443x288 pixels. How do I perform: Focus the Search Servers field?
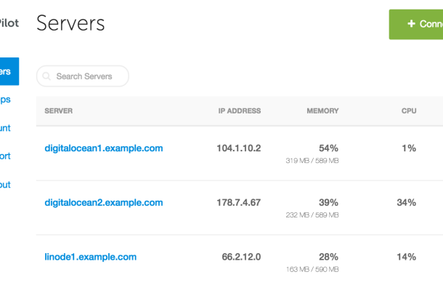click(83, 76)
